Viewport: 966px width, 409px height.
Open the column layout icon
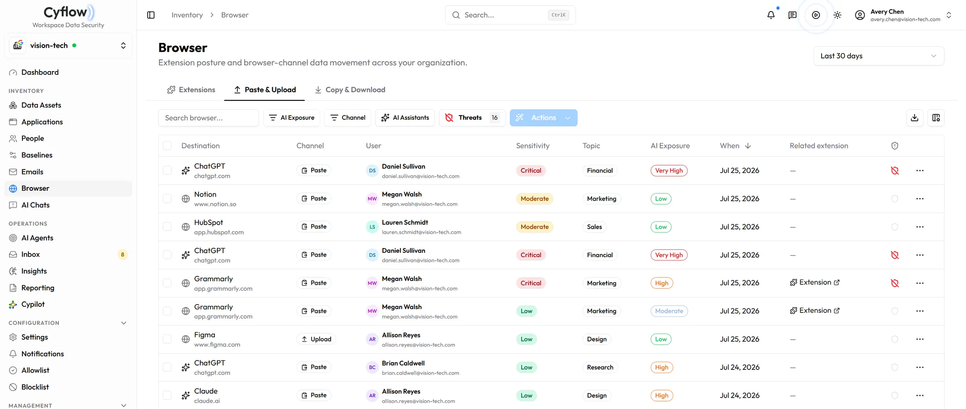pos(936,118)
